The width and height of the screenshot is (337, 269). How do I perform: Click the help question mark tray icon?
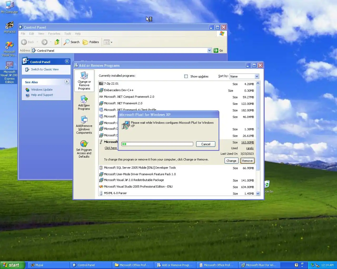pos(296,265)
